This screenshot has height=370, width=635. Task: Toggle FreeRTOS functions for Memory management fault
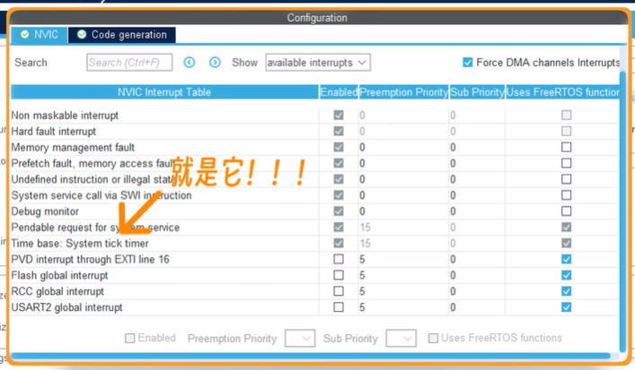click(x=566, y=147)
